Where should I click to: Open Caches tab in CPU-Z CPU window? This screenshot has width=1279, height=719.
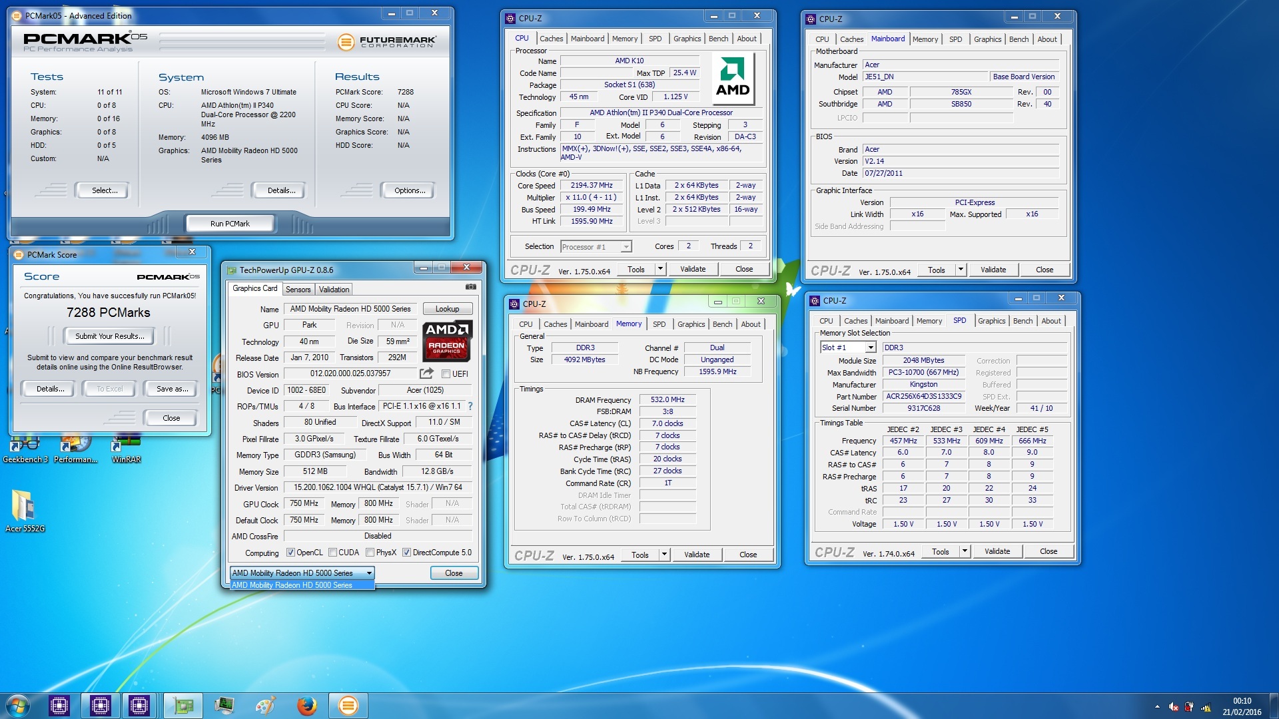(x=551, y=39)
